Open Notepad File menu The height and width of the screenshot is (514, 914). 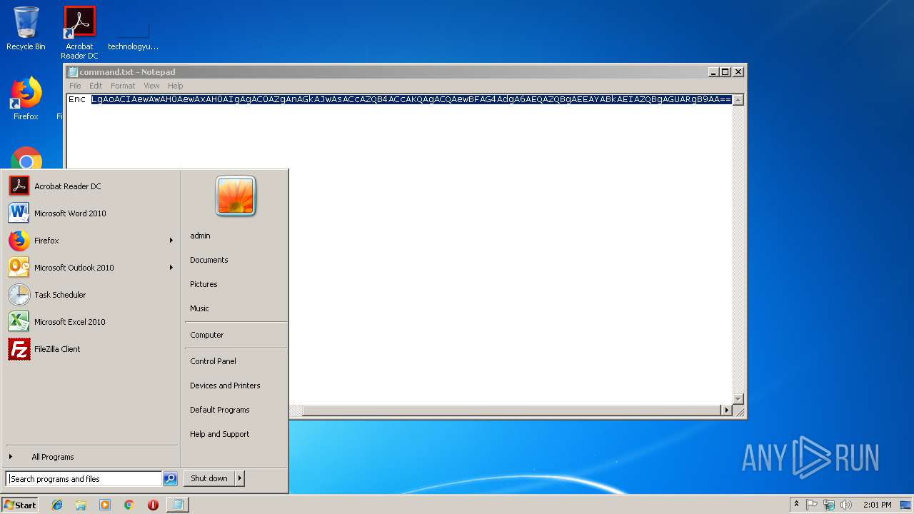point(75,86)
